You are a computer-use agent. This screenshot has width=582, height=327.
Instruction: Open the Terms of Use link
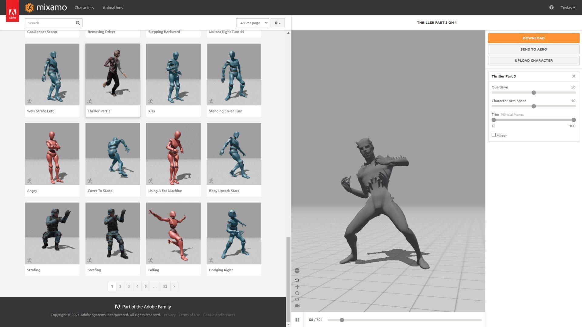(189, 315)
